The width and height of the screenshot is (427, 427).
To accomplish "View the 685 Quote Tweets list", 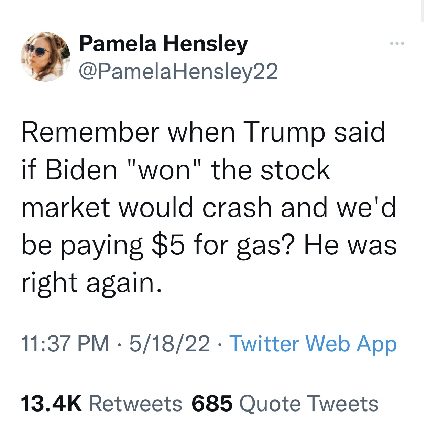I will 285,403.
